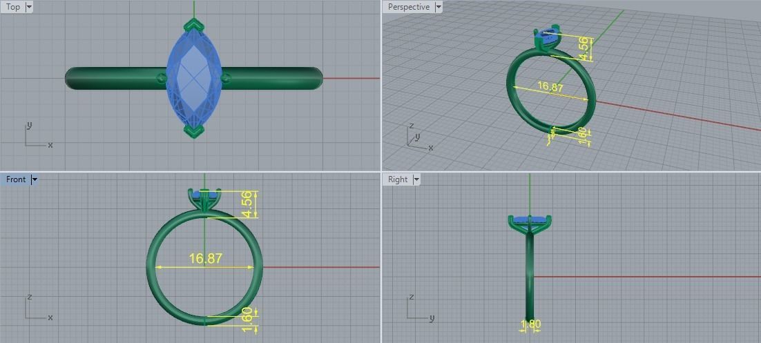
Task: Select the 1.60 thickness dimension in Front view
Action: point(247,320)
